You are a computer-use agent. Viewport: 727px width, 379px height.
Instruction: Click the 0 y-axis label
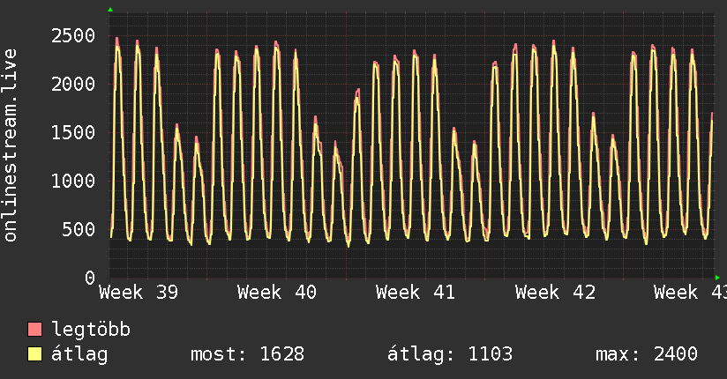[x=90, y=278]
